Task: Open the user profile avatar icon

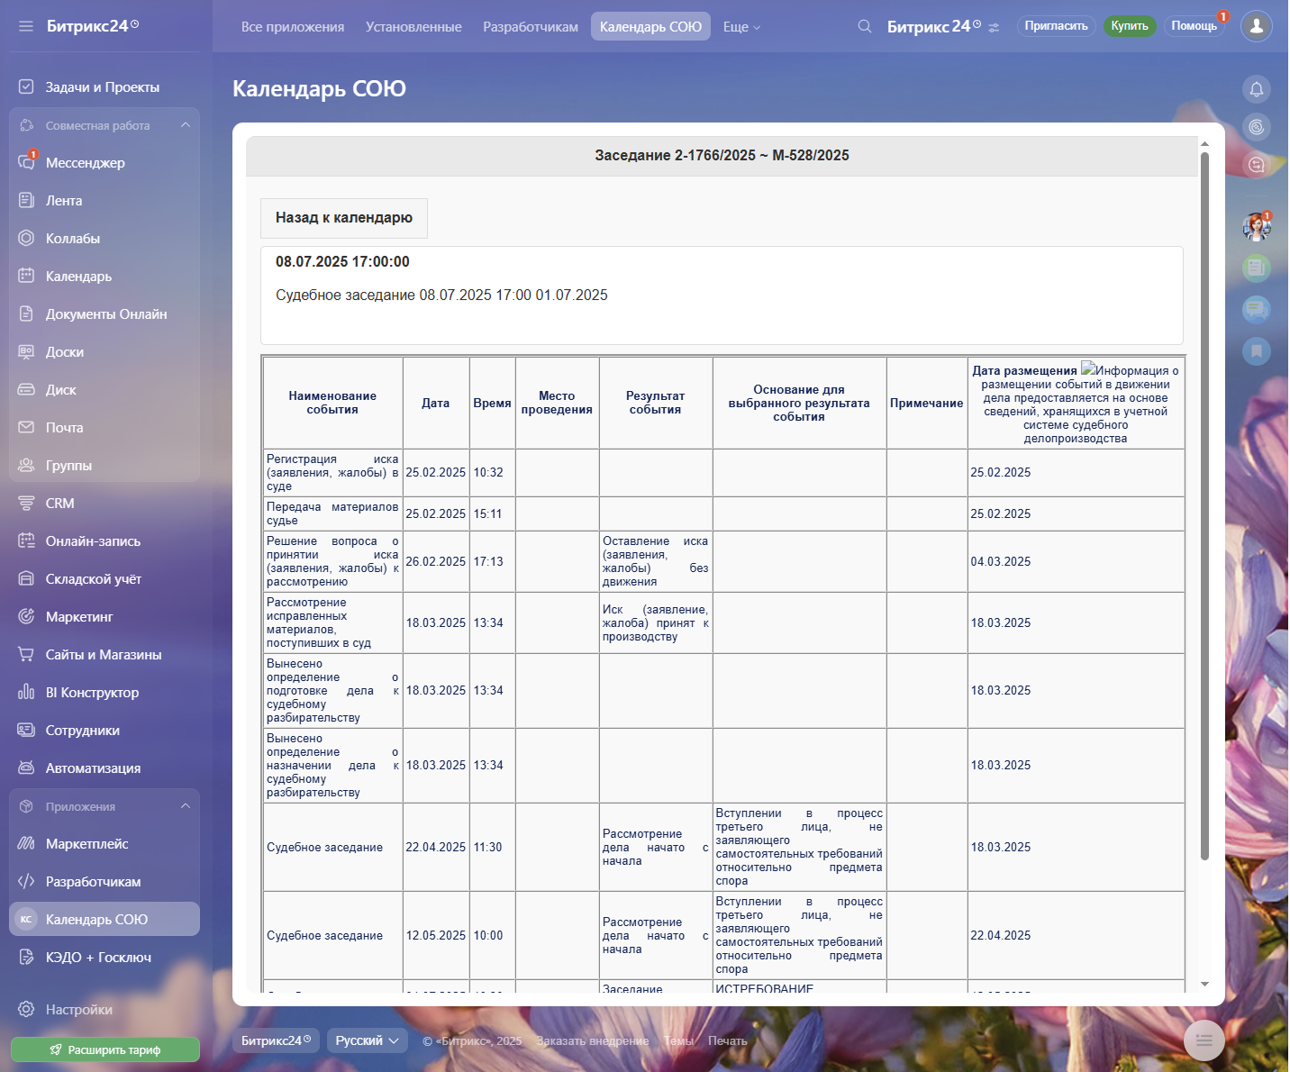Action: [x=1256, y=26]
